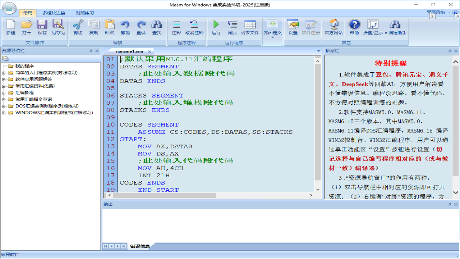Generate the 列表文件 listing file
The width and height of the screenshot is (460, 259).
coord(249,27)
